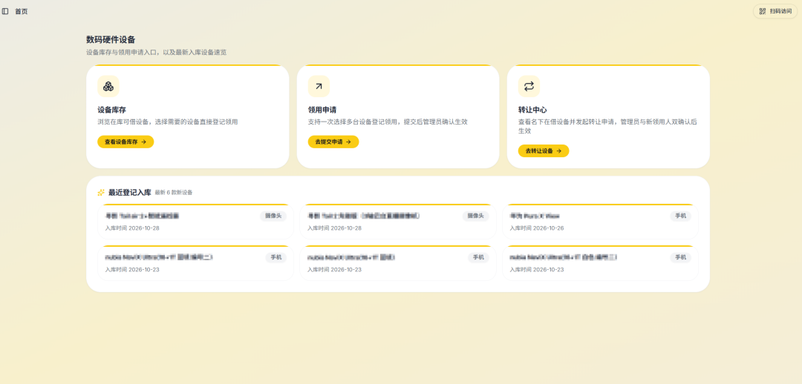
Task: Select the 转让中心 swap arrows card icon
Action: pos(529,86)
